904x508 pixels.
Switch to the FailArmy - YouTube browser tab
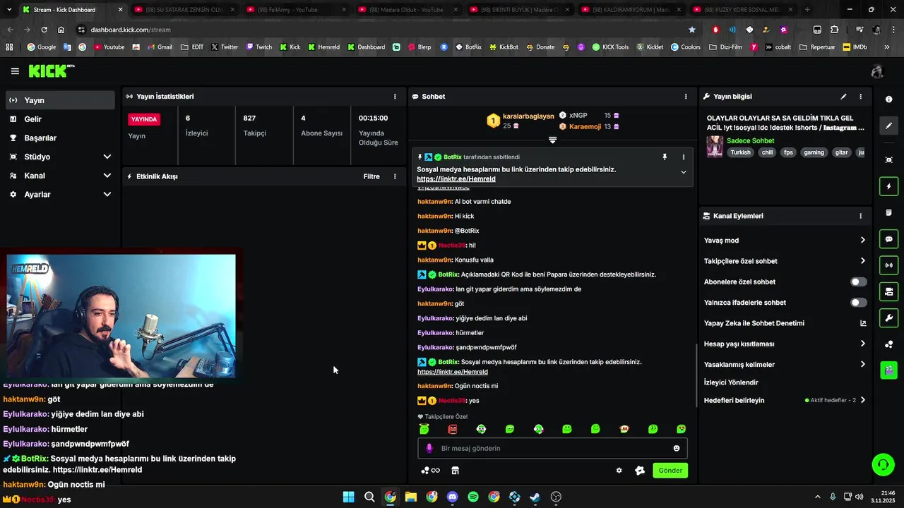(295, 10)
